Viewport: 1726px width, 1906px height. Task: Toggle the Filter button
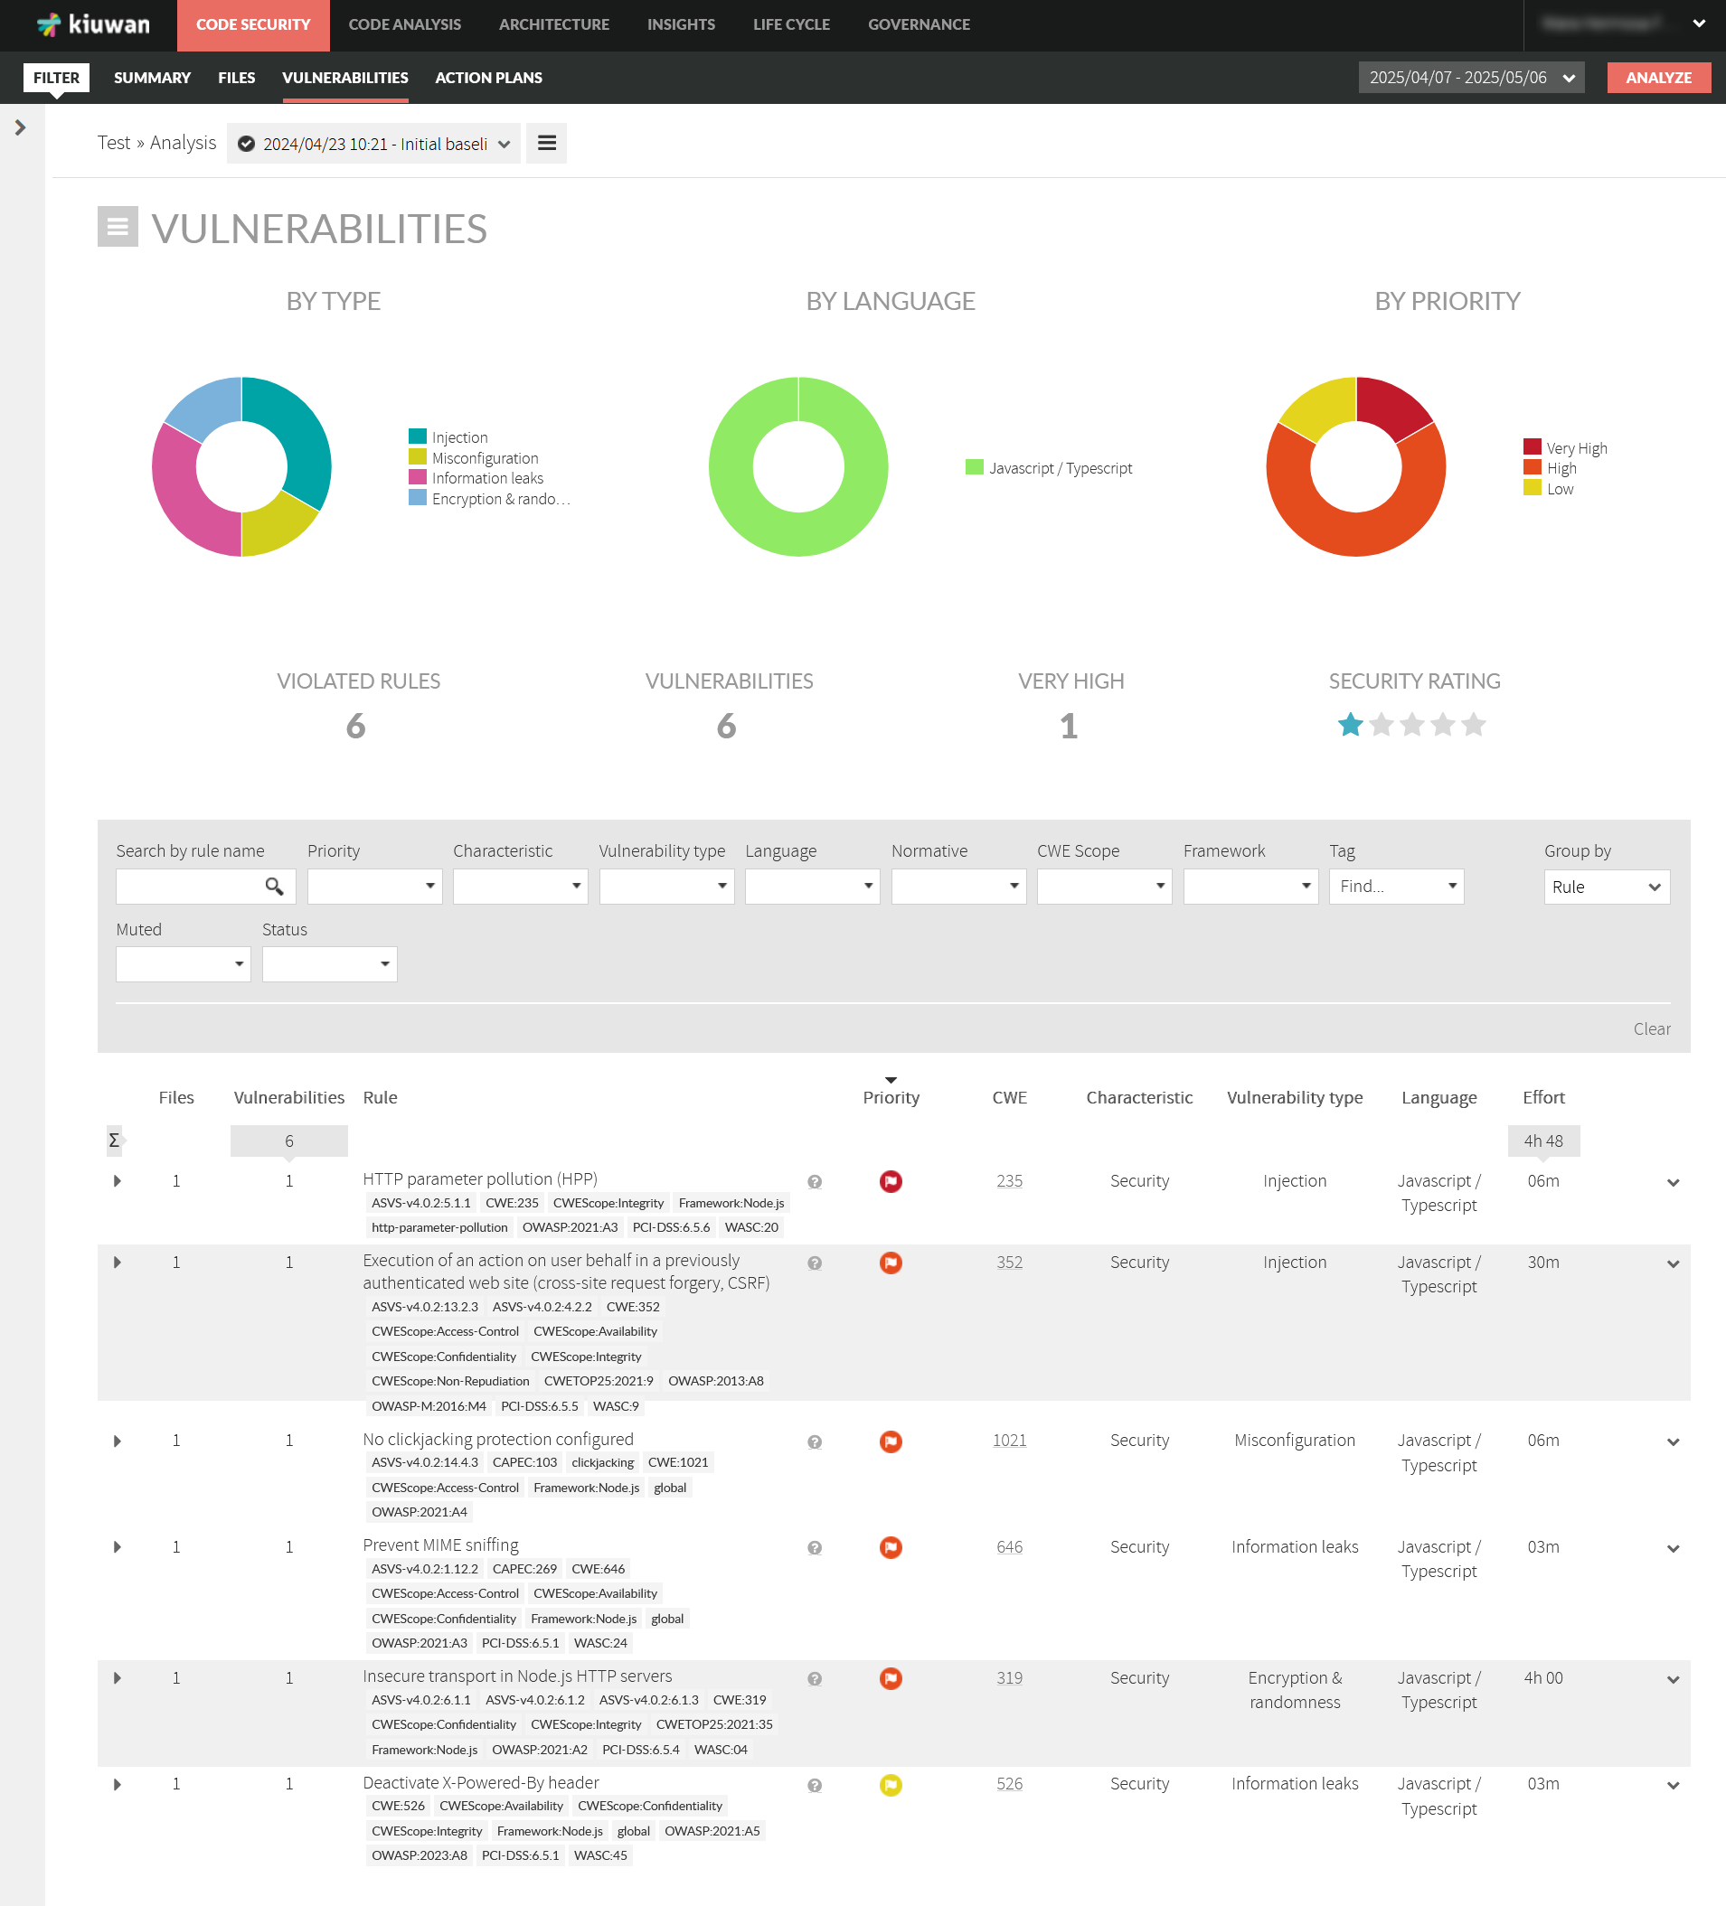(x=56, y=78)
